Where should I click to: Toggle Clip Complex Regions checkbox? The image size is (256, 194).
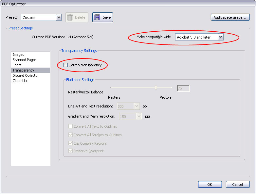pos(70,143)
